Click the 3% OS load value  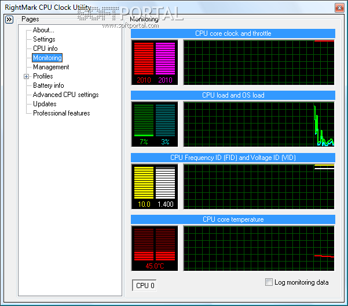tap(166, 142)
